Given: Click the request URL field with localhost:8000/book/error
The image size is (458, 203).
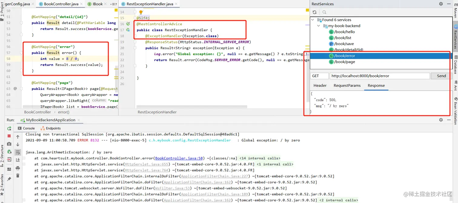Looking at the screenshot, I should 380,76.
